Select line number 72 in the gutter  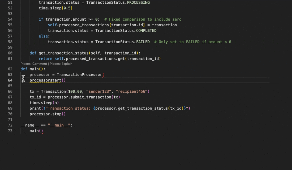(x=10, y=125)
